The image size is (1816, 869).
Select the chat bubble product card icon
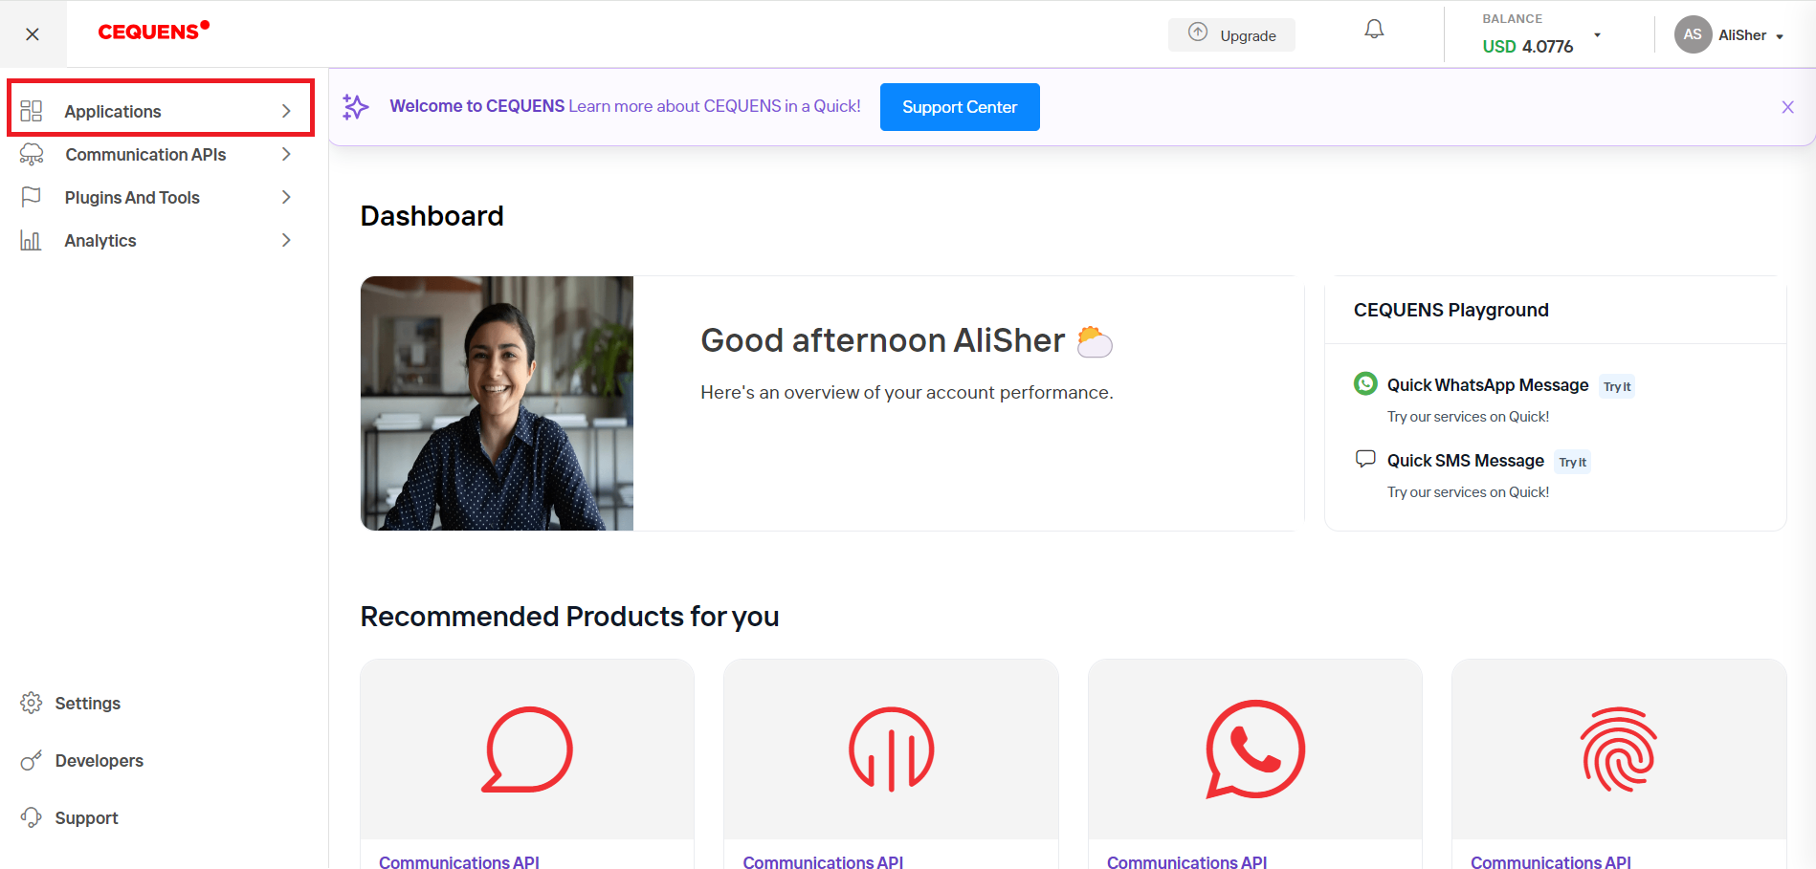[x=527, y=750]
